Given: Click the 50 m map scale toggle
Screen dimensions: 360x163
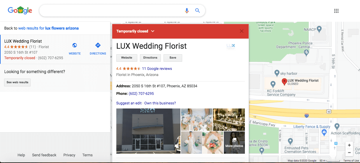Looking at the screenshot, I should tap(330, 161).
